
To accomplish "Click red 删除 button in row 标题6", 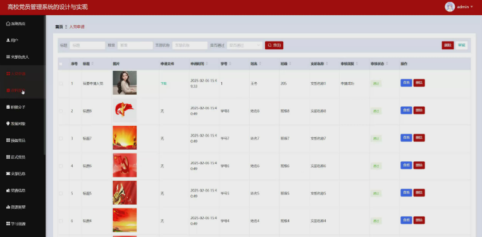I will (x=419, y=165).
